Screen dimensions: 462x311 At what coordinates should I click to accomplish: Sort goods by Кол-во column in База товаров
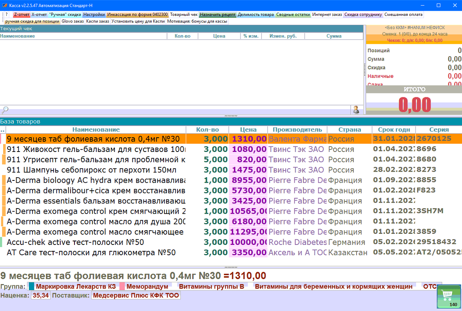tap(208, 129)
